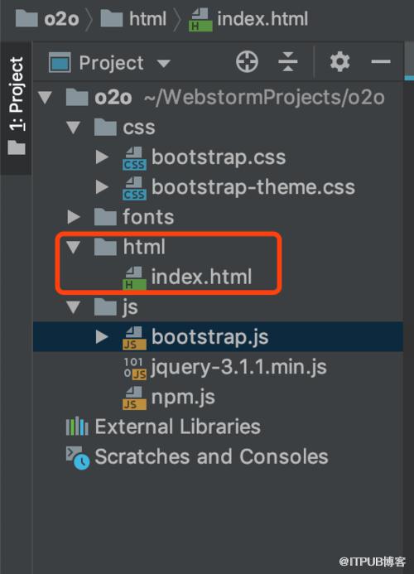
Task: Click the jquery-3.1.1.min.js file icon
Action: click(134, 368)
